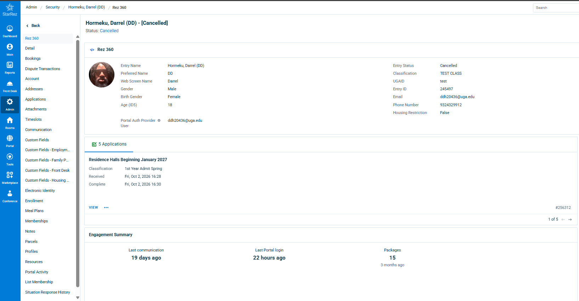Screen dimensions: 579x301
Task: Click the Residence Halls Beginning January 2027 title
Action: coord(128,160)
